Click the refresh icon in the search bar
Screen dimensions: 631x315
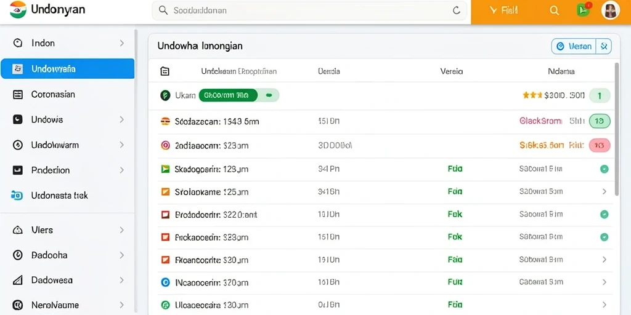tap(457, 10)
